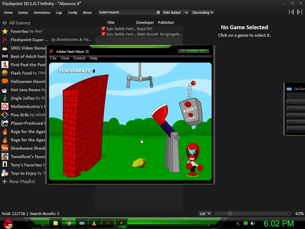Click the volume speaker tray icon
305x229 pixels.
[253, 223]
